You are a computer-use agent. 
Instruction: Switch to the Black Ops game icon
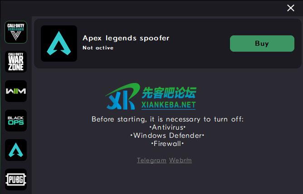[x=16, y=121]
